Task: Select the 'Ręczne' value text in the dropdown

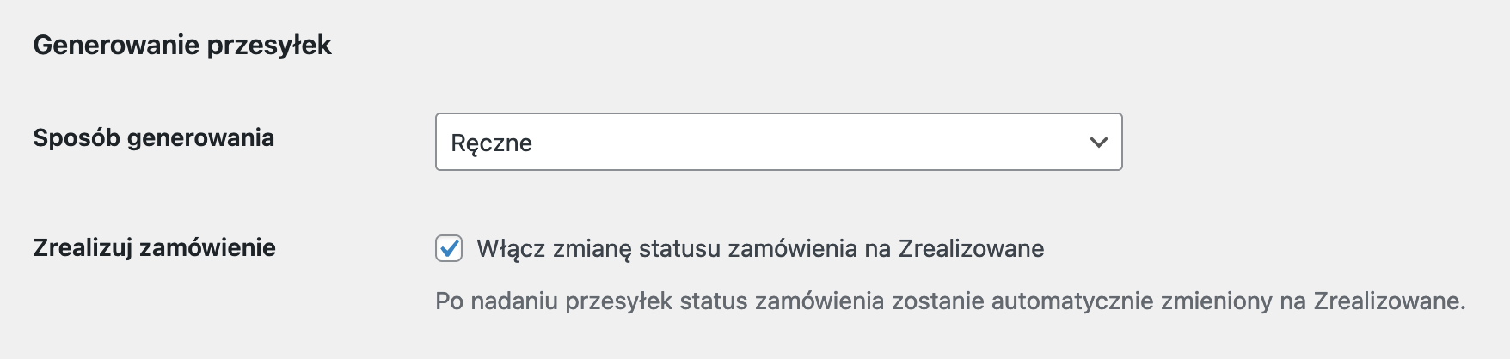Action: (x=492, y=143)
